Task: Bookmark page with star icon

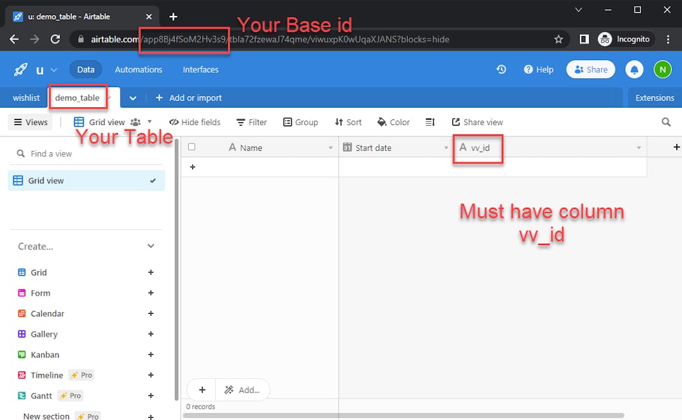Action: click(x=558, y=39)
